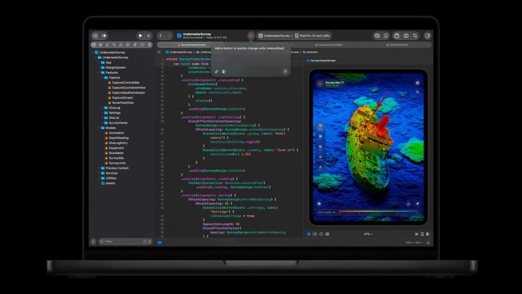This screenshot has height=294, width=522.
Task: Attach a file in the prompt popup
Action: click(x=217, y=72)
